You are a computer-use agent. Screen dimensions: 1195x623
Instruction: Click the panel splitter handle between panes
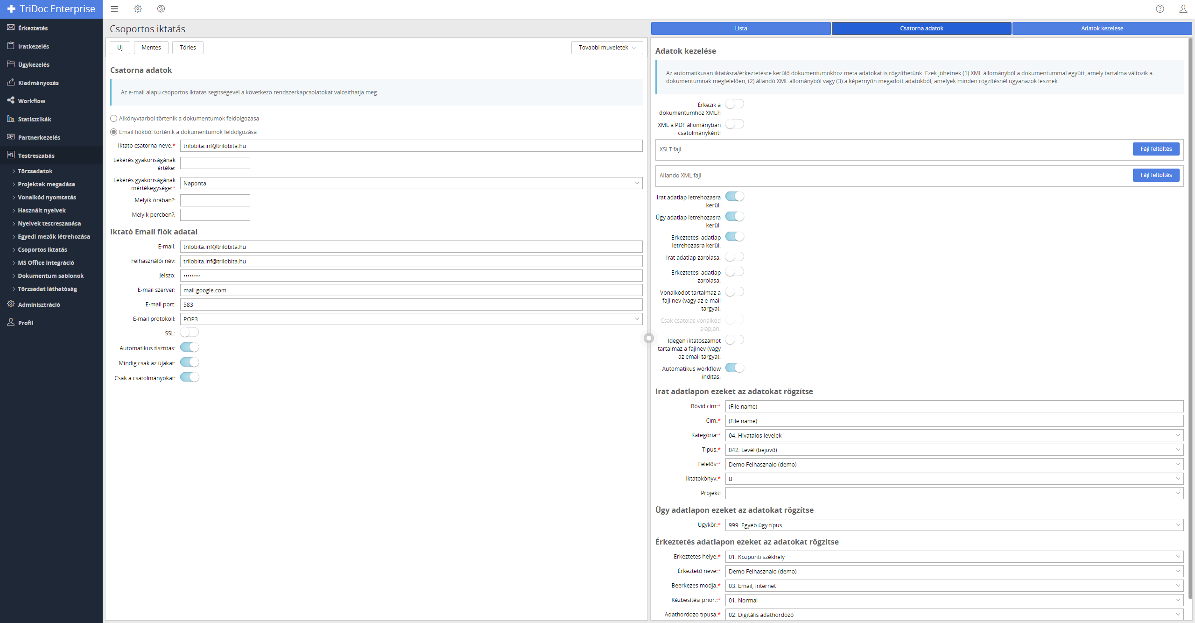click(x=649, y=338)
